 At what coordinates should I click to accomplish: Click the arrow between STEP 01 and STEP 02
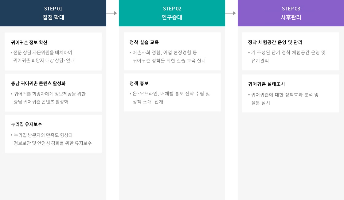click(x=112, y=13)
